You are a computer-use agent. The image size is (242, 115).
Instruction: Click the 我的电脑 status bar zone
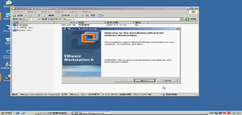(x=179, y=95)
